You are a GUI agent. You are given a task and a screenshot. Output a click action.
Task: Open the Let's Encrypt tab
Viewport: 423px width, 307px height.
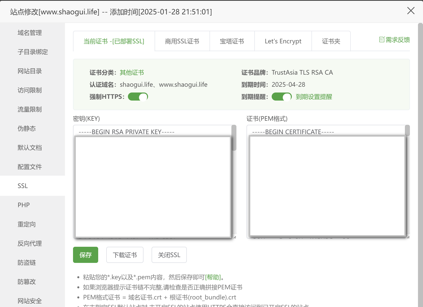coord(283,41)
